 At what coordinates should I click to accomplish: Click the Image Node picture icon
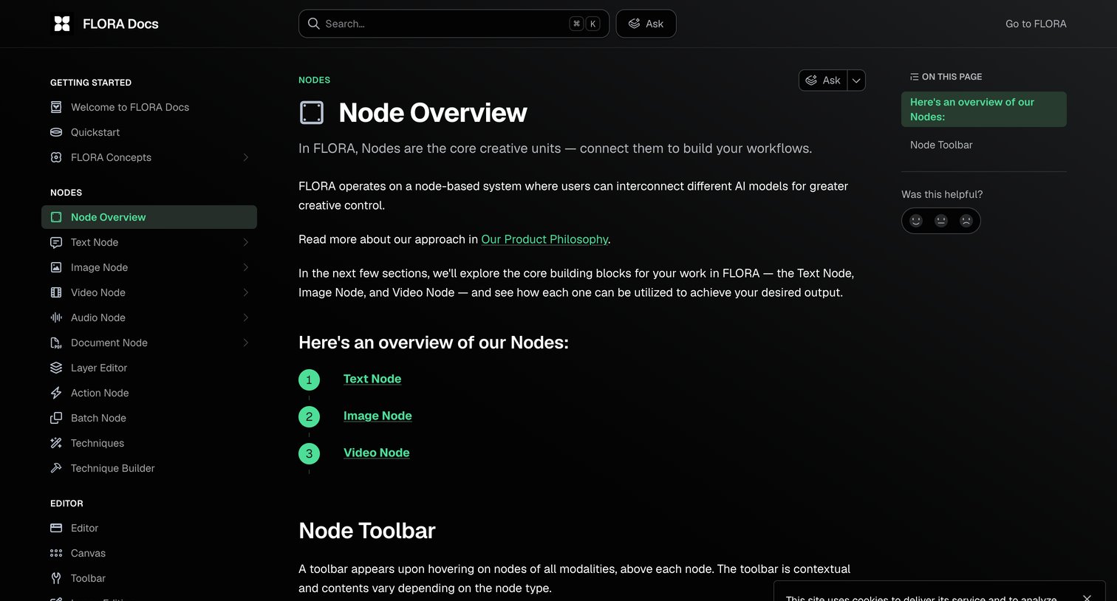click(x=56, y=267)
